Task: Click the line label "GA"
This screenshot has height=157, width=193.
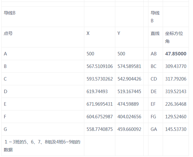Action: (x=154, y=129)
